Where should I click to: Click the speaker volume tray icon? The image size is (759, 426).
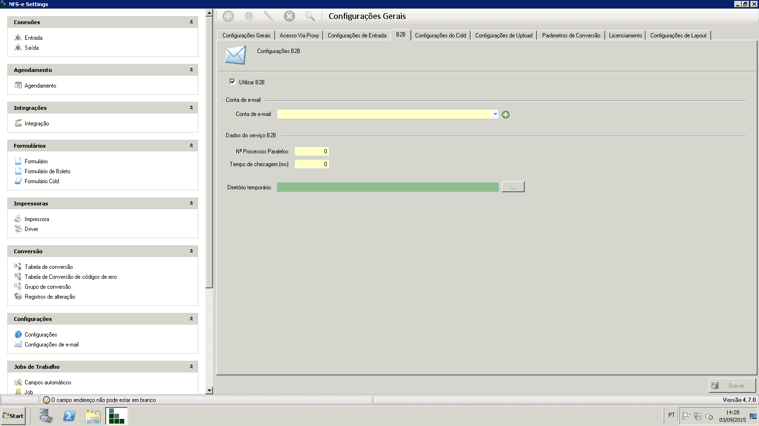[709, 416]
